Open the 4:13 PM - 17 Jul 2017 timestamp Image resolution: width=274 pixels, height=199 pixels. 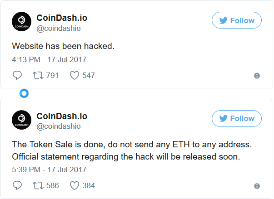49,59
